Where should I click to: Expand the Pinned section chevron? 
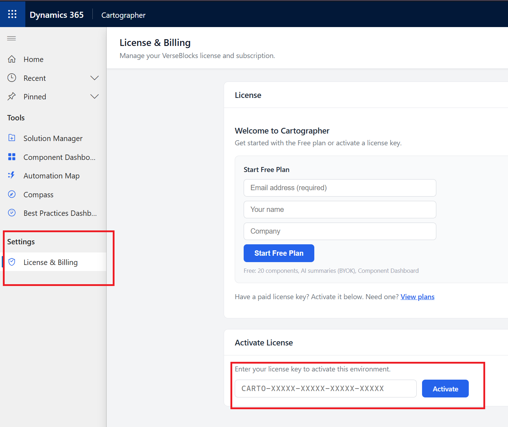point(95,97)
